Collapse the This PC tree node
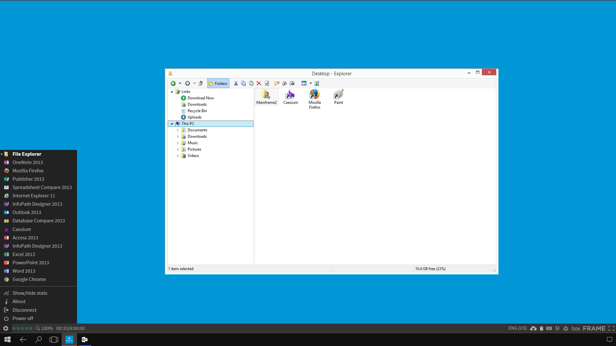The height and width of the screenshot is (346, 616). click(x=172, y=124)
